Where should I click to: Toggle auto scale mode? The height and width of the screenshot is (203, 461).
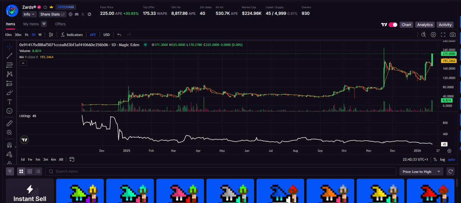pos(452,160)
